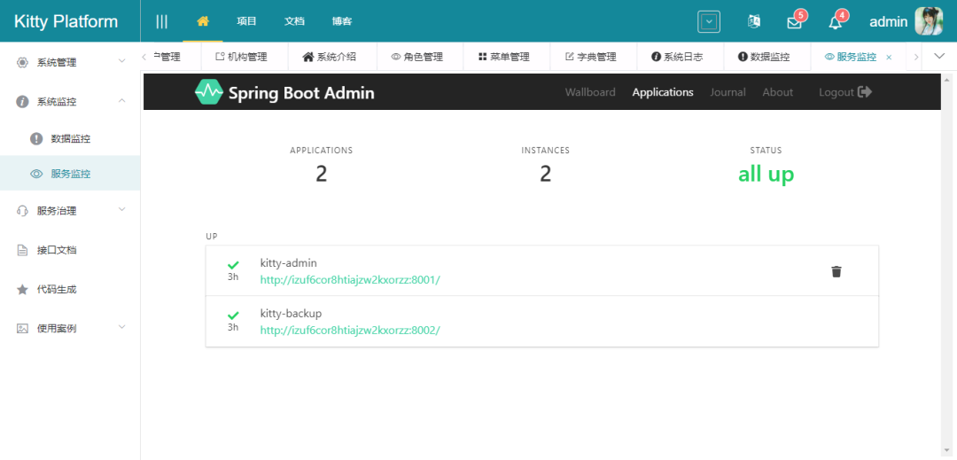The width and height of the screenshot is (957, 460).
Task: Click the 数据监控 exclamation icon in sidebar
Action: (x=36, y=138)
